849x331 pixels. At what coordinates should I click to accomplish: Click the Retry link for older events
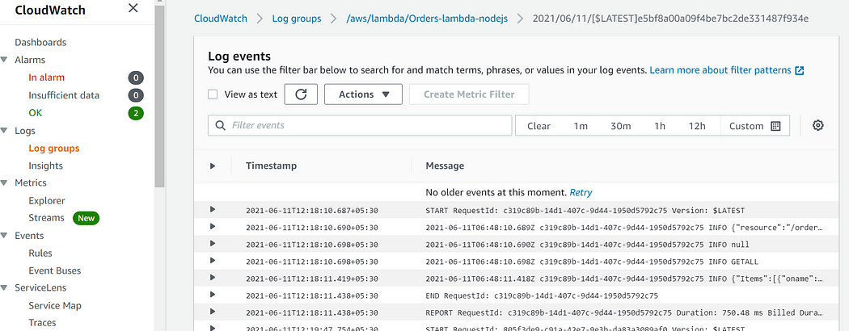pos(581,192)
